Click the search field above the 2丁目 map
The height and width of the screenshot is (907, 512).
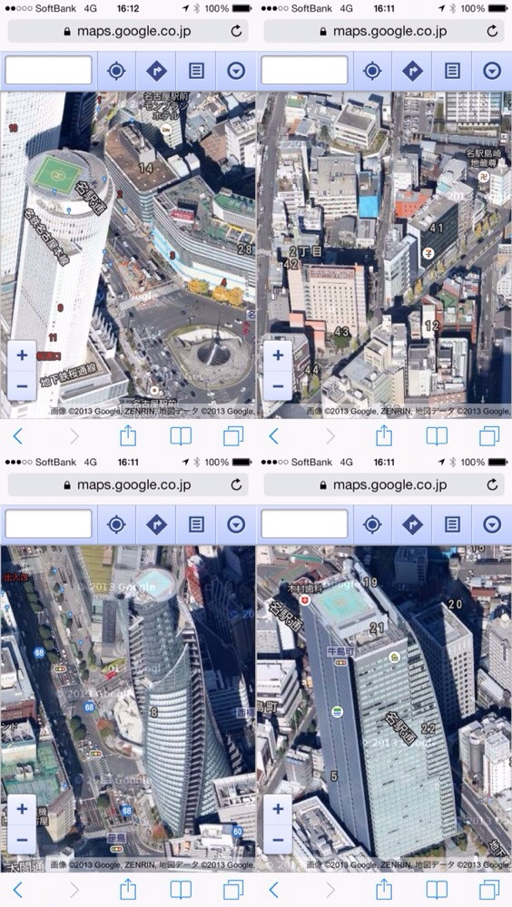[x=305, y=71]
